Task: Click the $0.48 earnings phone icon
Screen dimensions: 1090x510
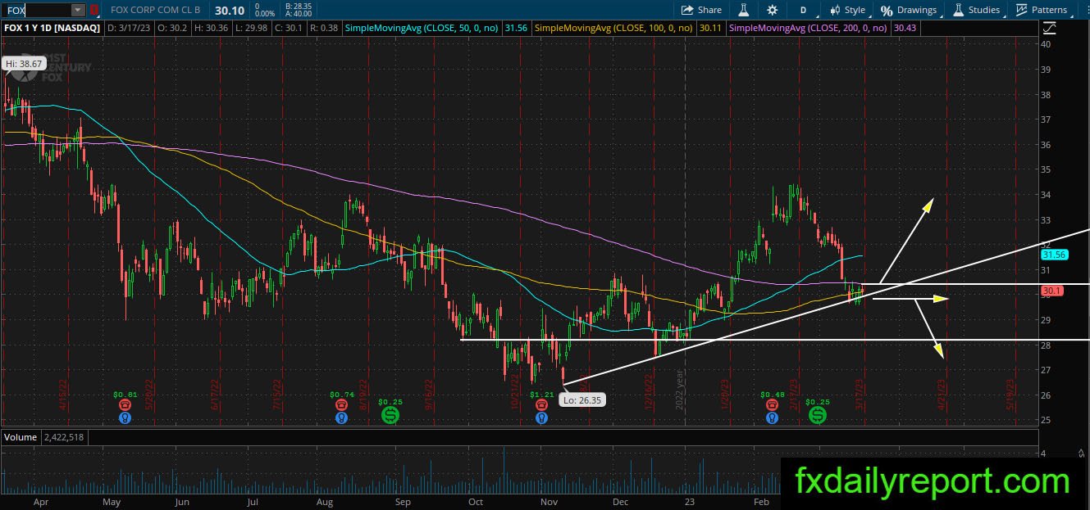Action: (x=771, y=405)
